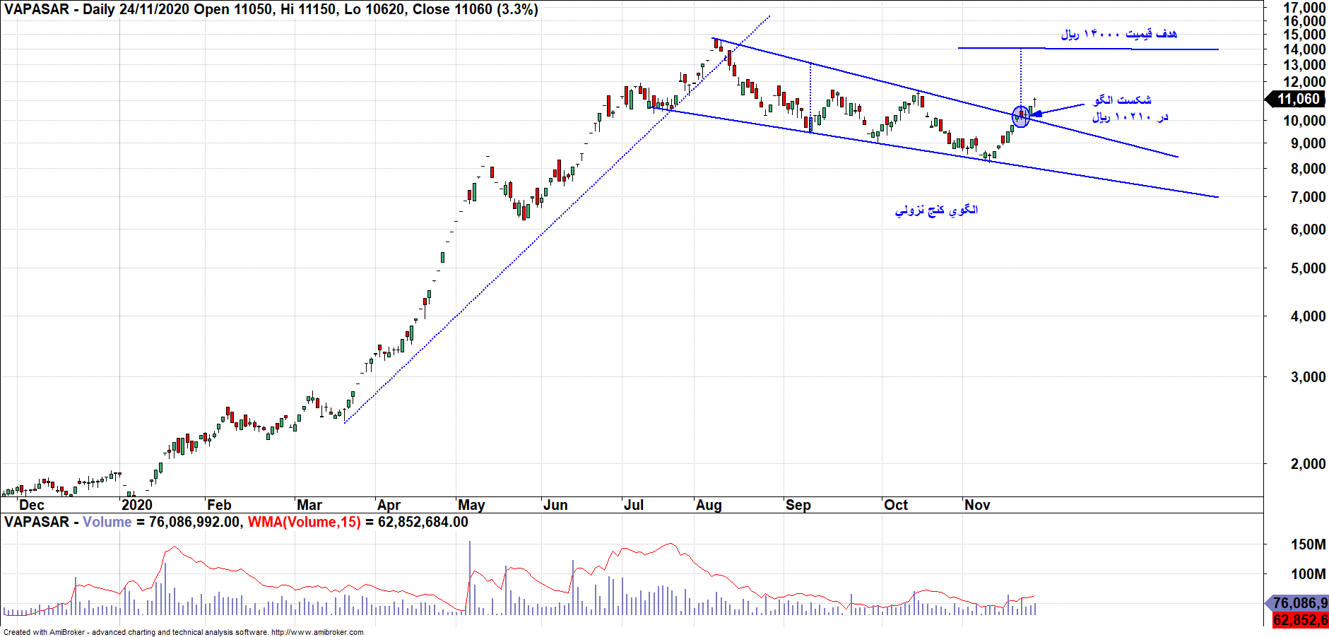Click the blue arrow pointing at the breakout
The image size is (1329, 637).
point(1056,109)
